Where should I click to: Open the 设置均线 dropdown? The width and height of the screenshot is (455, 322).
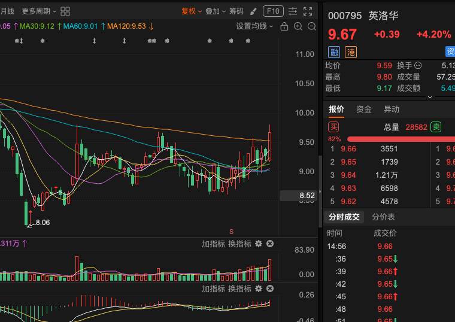(x=254, y=26)
